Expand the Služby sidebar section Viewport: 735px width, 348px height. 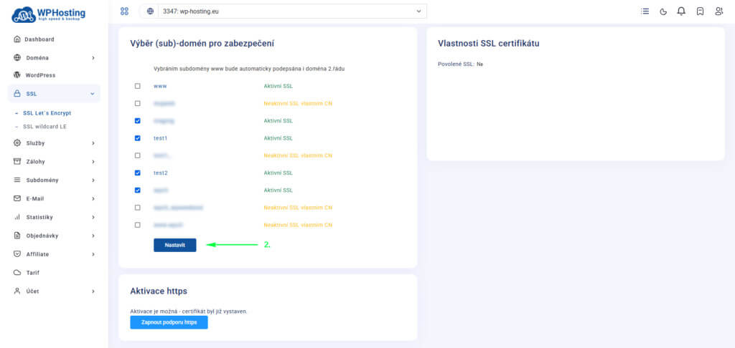pyautogui.click(x=54, y=143)
